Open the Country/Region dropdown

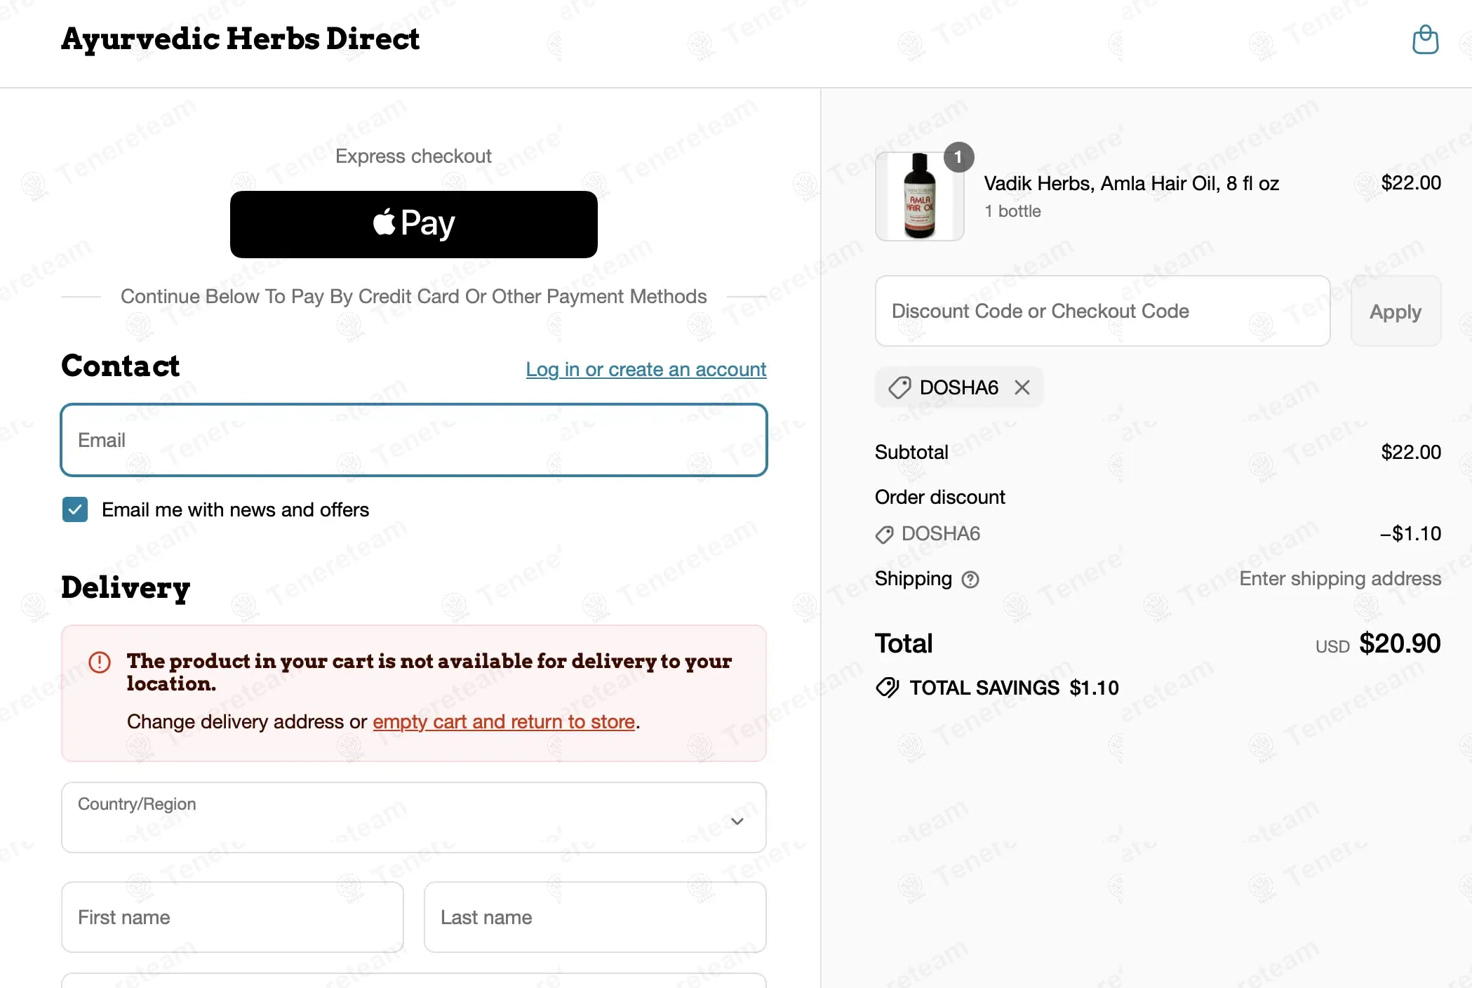(413, 817)
